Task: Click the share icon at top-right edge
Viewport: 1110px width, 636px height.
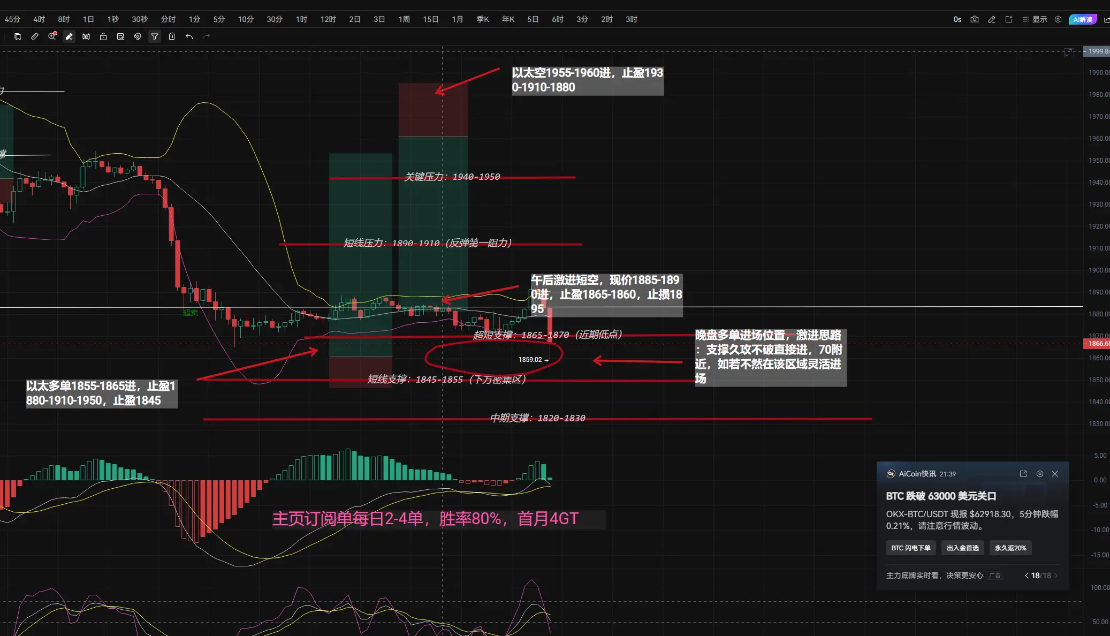Action: coord(1107,19)
